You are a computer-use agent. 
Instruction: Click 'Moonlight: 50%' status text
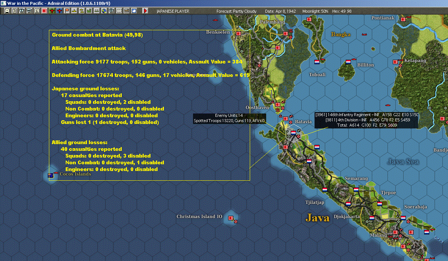tap(315, 11)
